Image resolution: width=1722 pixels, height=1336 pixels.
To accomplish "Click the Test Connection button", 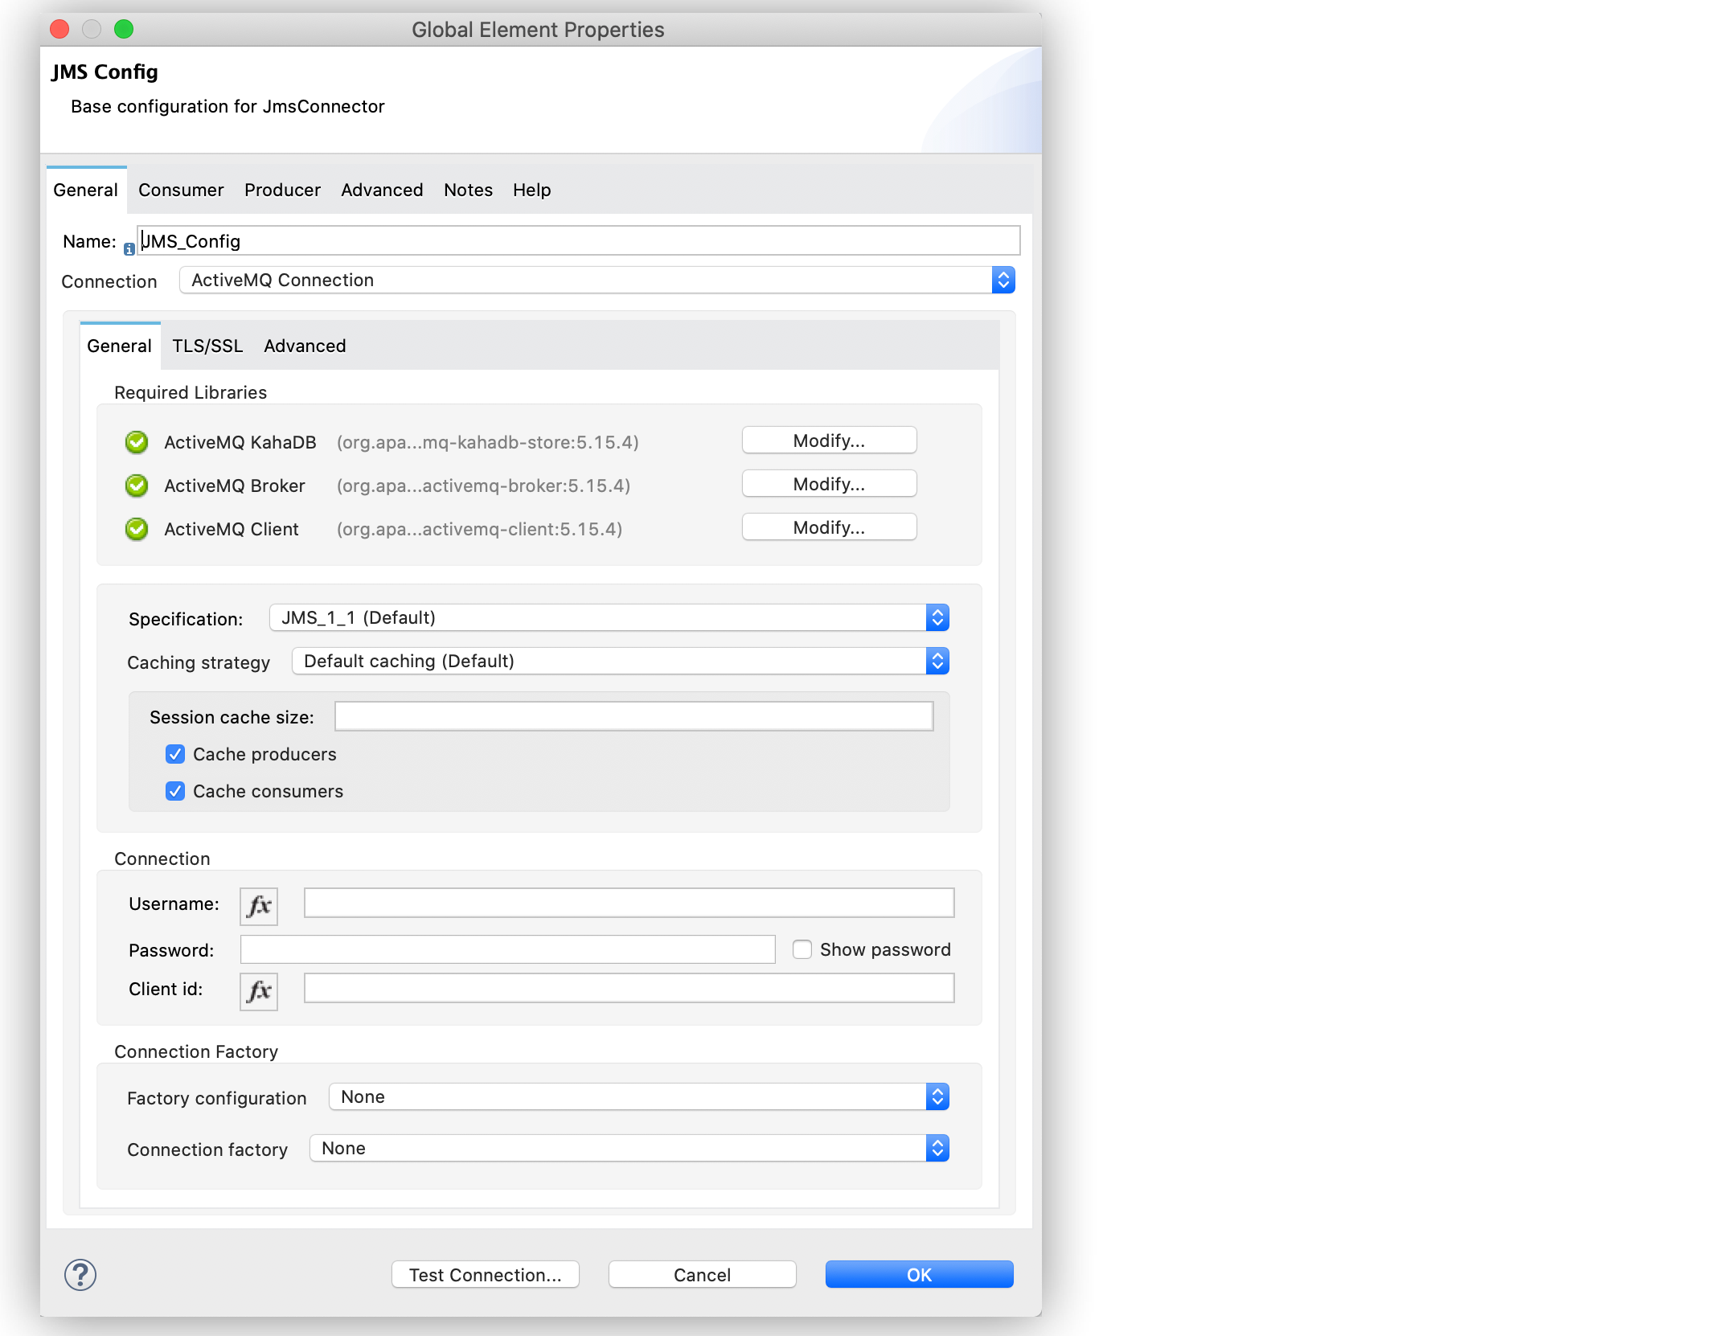I will [485, 1274].
